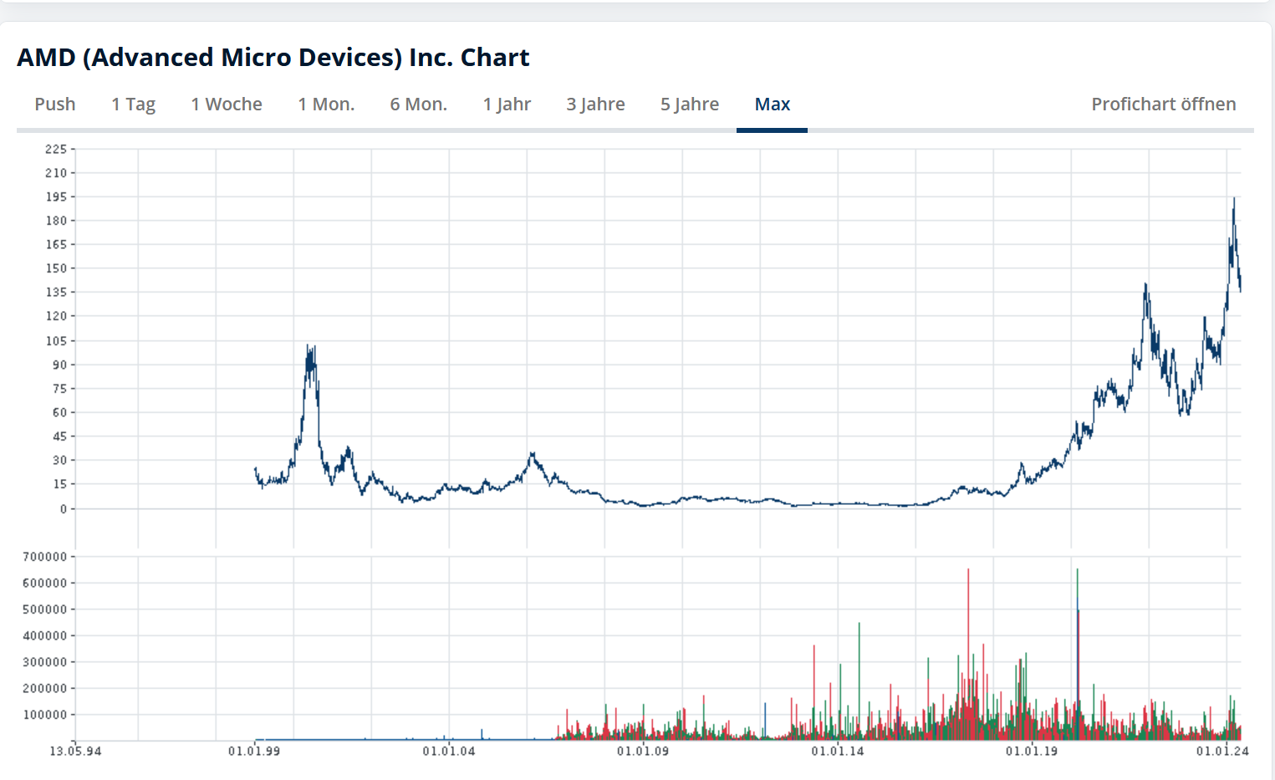Image resolution: width=1275 pixels, height=780 pixels.
Task: Click the 13.05.94 date label
Action: pos(75,751)
